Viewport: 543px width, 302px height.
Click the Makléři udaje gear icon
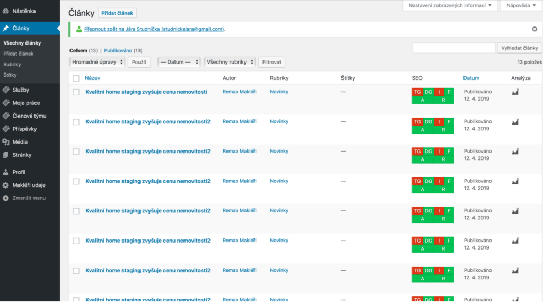click(6, 185)
